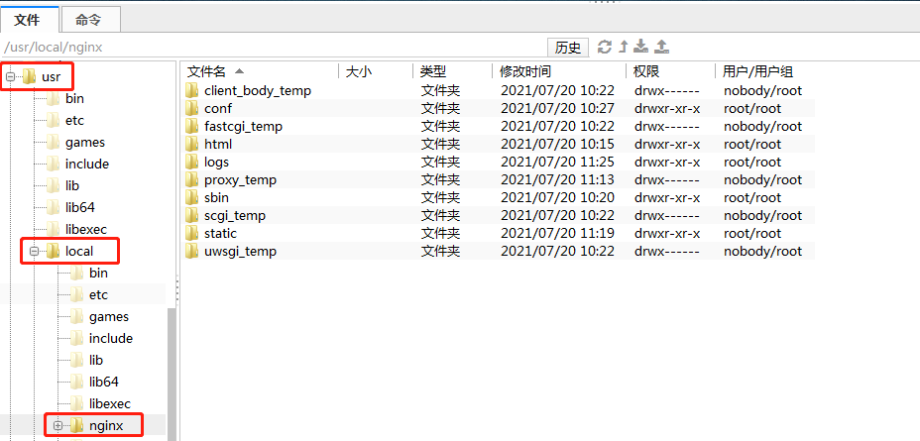Select the local folder in the tree
This screenshot has width=920, height=441.
point(79,251)
